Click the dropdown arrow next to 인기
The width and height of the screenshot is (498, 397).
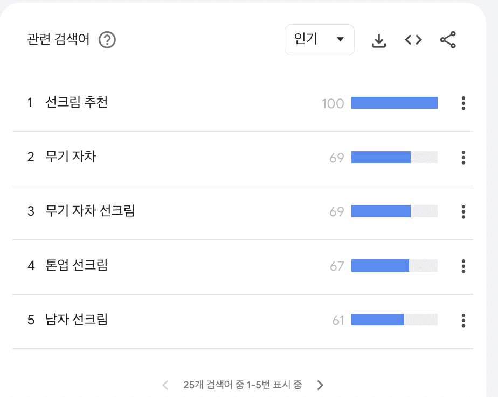(340, 39)
